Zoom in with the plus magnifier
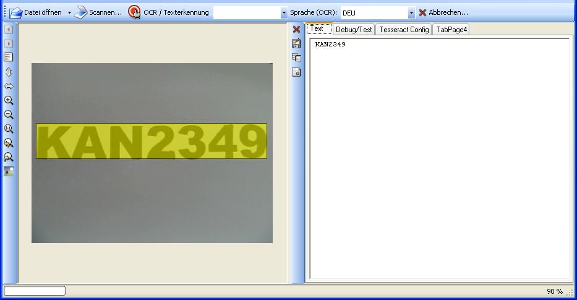 pyautogui.click(x=9, y=100)
